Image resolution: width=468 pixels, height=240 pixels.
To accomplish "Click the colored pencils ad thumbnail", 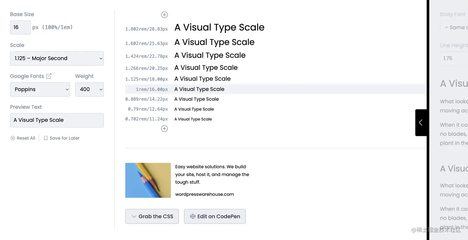I will tap(148, 180).
